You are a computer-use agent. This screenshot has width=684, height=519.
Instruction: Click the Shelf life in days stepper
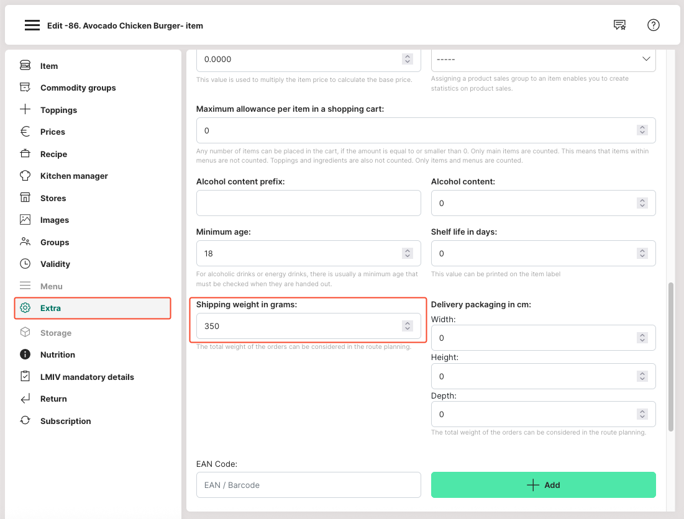[x=642, y=253]
